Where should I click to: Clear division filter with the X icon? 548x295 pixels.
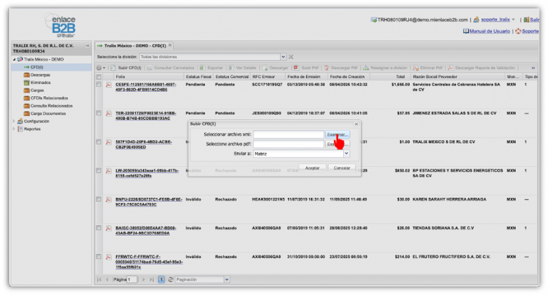pos(291,57)
